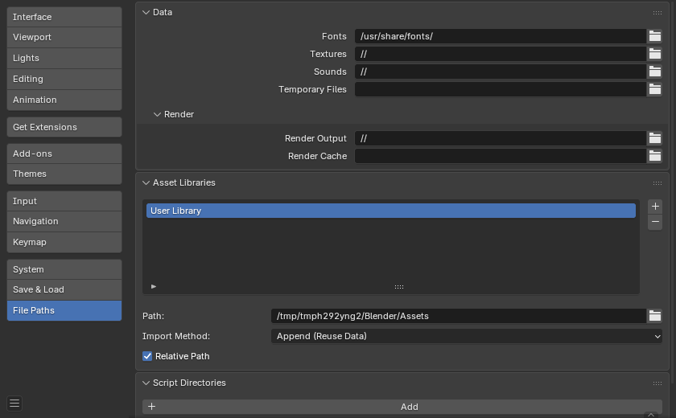Edit the Textures path field

tap(501, 54)
